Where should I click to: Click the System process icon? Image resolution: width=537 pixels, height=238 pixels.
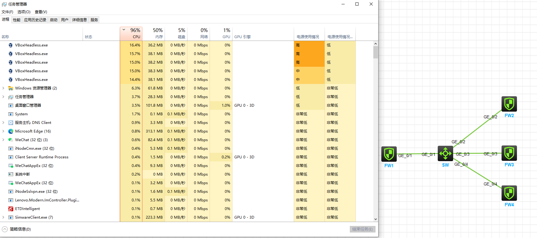pyautogui.click(x=11, y=114)
